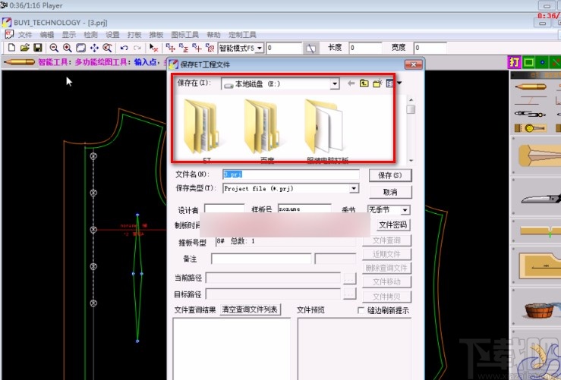The height and width of the screenshot is (380, 561).
Task: Click the 文件密码 button
Action: [x=392, y=225]
